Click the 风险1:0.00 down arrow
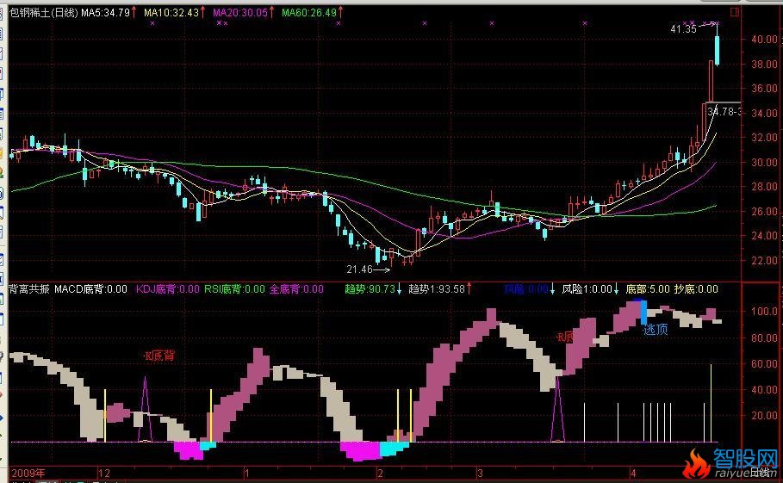Image resolution: width=783 pixels, height=483 pixels. (x=617, y=290)
